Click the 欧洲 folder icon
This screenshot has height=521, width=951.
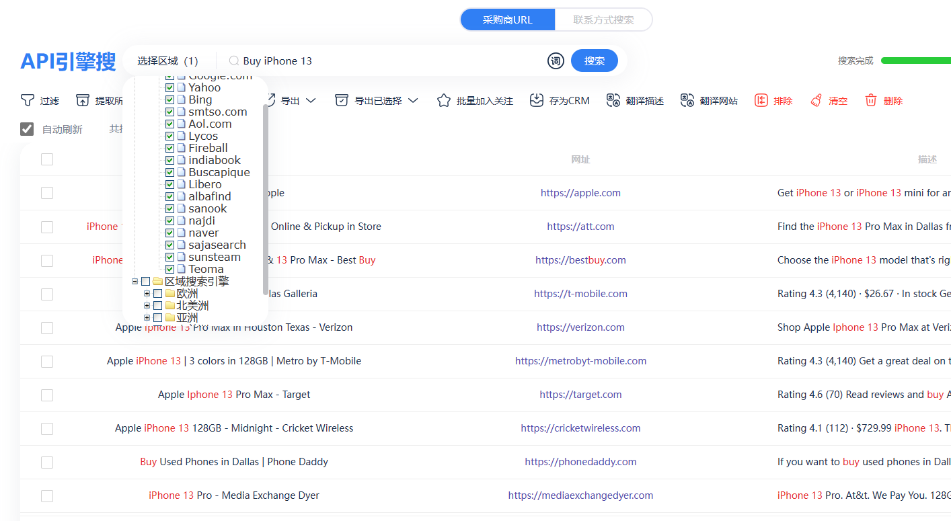170,293
